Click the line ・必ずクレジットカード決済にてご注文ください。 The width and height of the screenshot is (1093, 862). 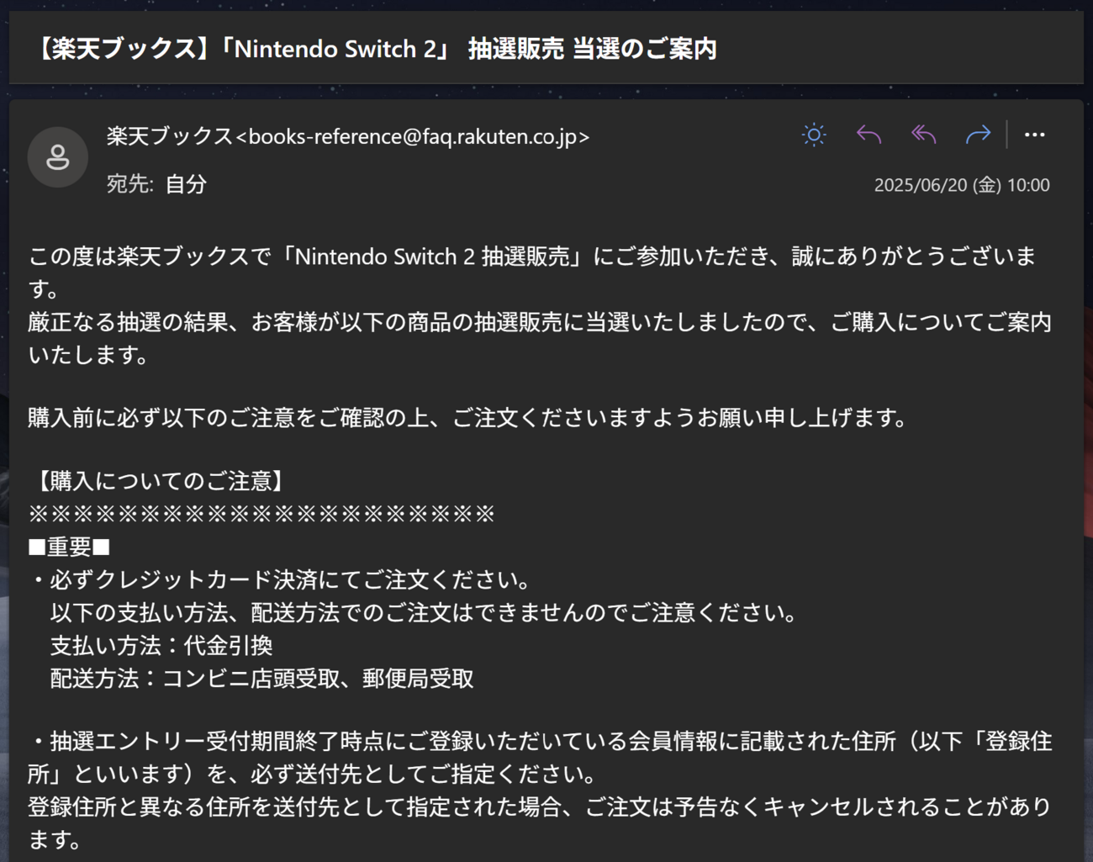point(282,580)
